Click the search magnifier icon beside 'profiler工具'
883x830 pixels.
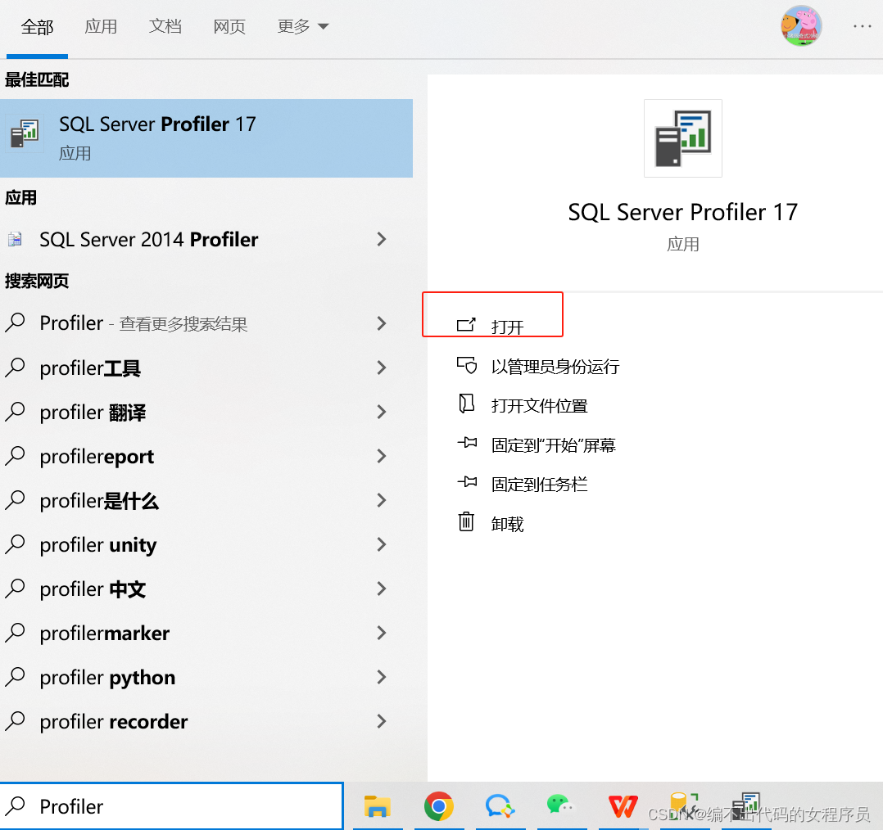16,368
